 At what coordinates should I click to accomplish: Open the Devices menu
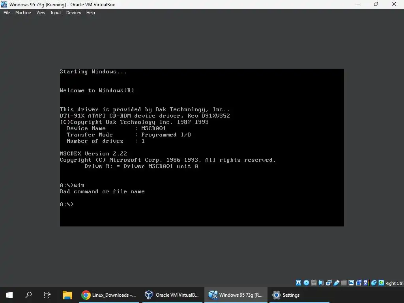tap(73, 13)
